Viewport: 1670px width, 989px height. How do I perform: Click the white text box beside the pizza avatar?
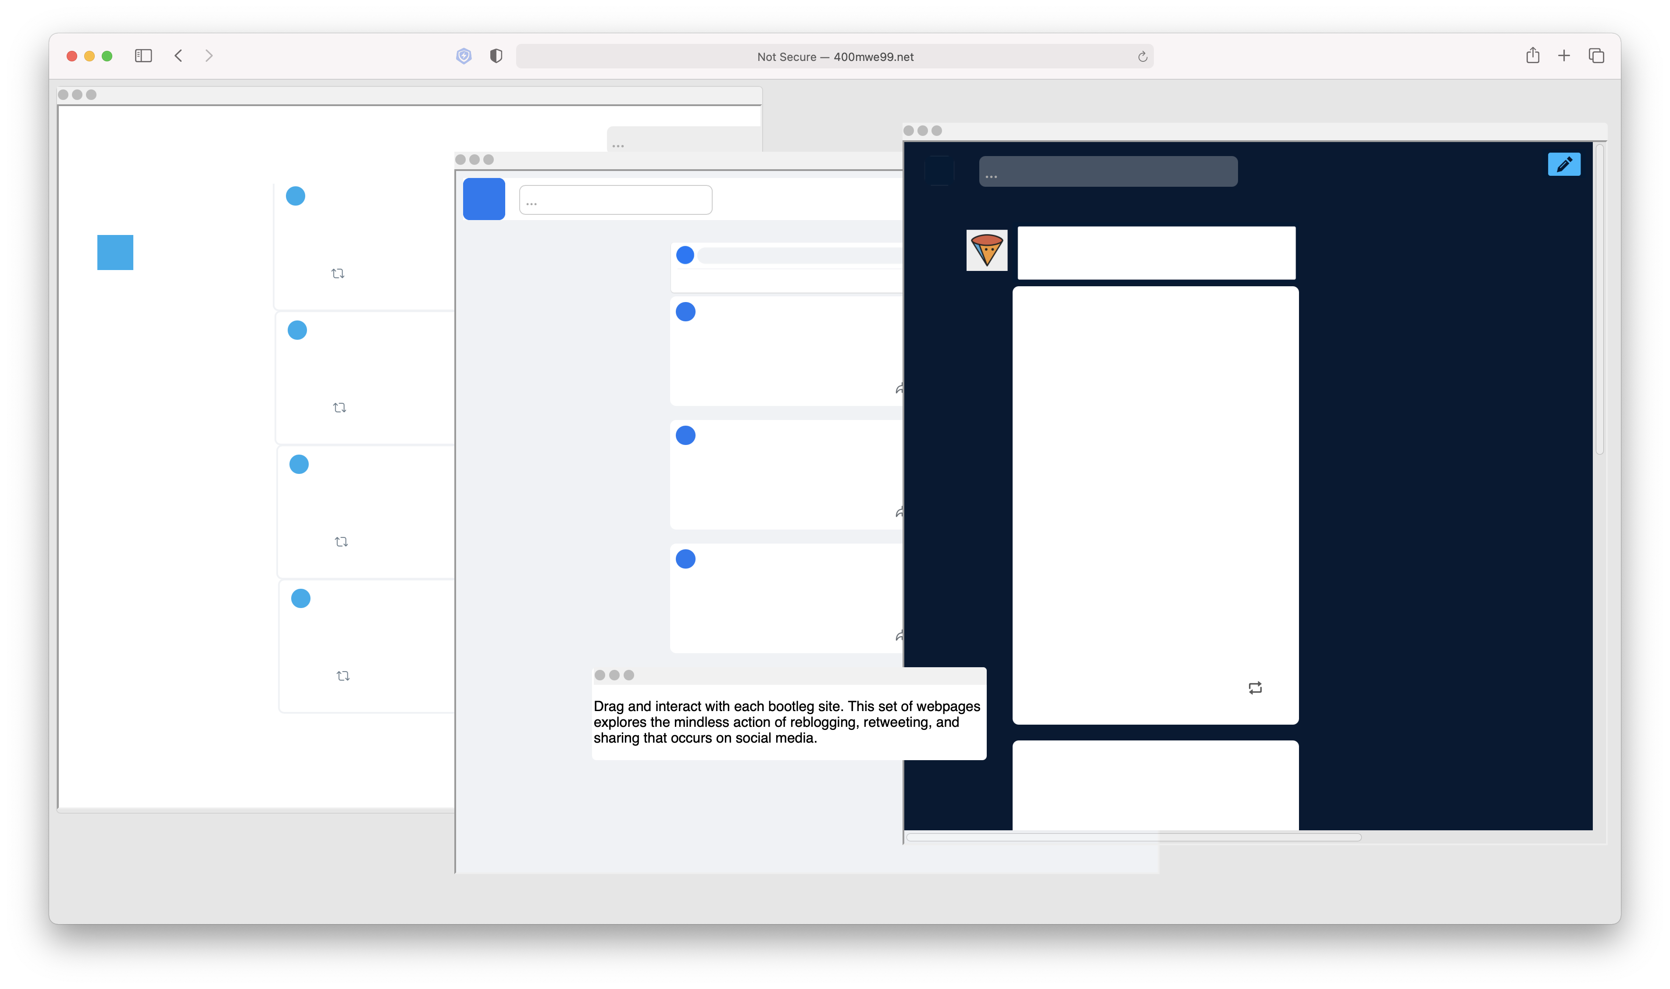click(x=1156, y=253)
